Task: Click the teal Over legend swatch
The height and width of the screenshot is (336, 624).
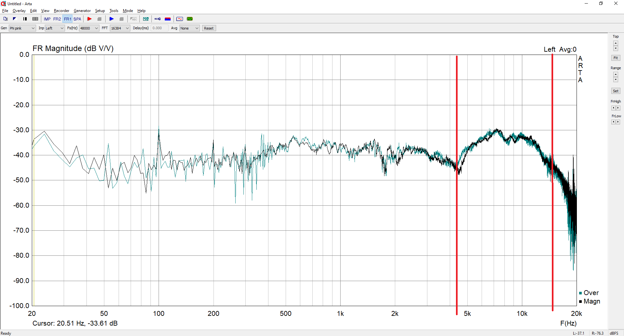Action: 580,293
